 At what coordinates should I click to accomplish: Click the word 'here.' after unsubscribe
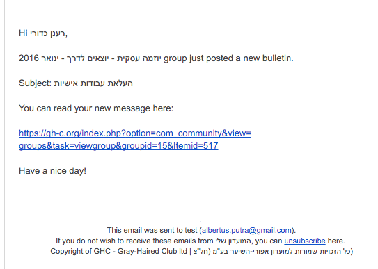336,241
